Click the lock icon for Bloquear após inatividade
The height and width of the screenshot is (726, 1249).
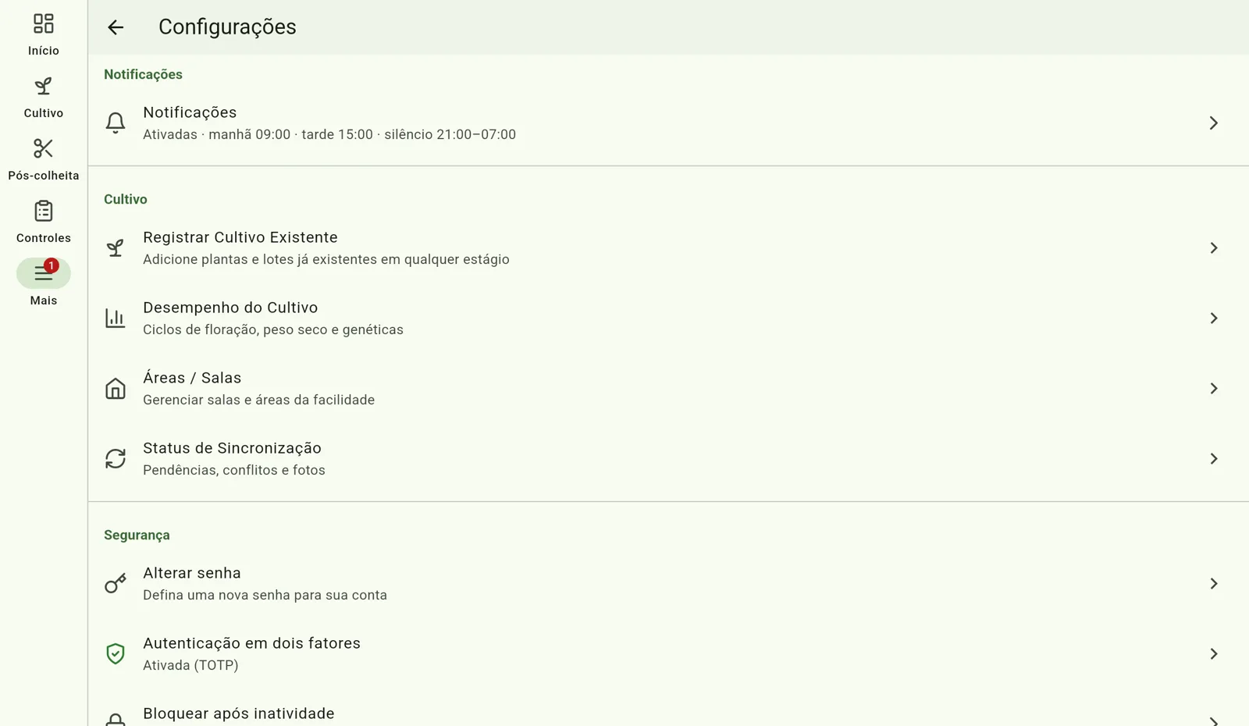(x=116, y=720)
